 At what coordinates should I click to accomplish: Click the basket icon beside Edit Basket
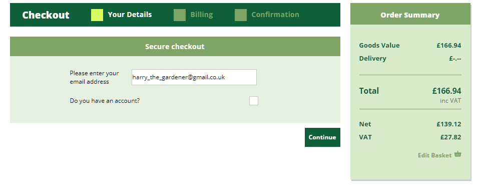click(457, 154)
